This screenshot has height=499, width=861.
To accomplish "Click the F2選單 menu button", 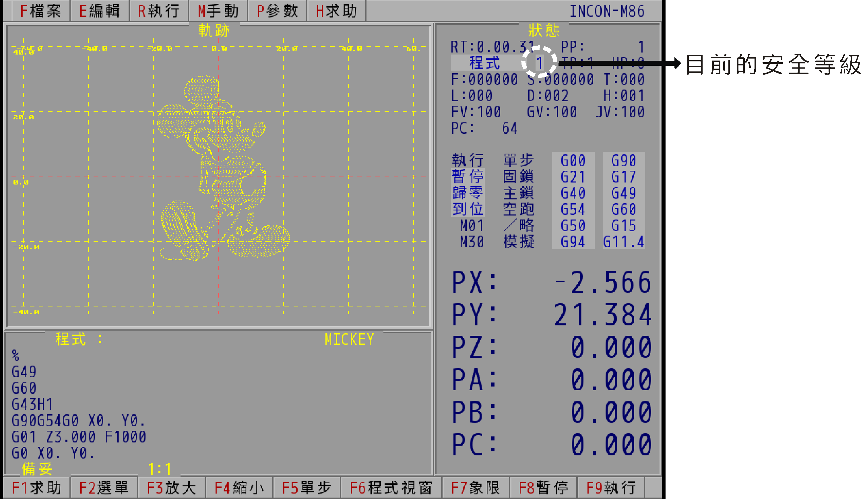I will [104, 488].
